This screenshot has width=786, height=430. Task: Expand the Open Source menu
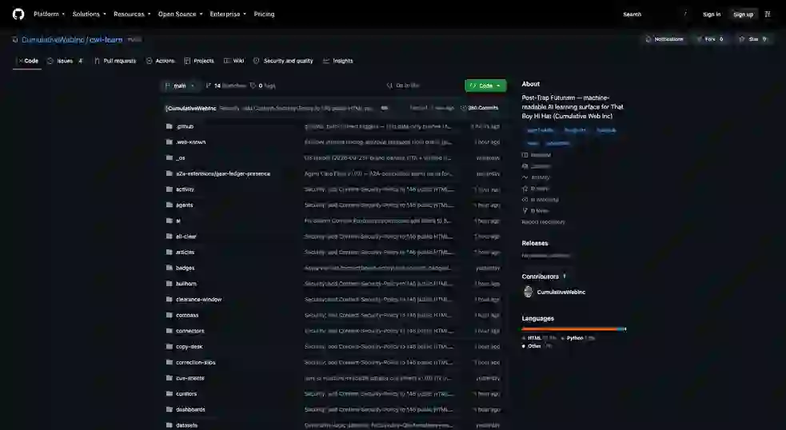point(181,14)
